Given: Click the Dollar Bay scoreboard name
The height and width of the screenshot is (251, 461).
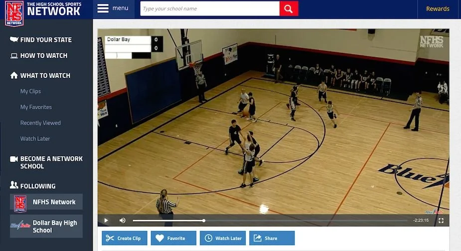Looking at the screenshot, I should click(x=119, y=39).
